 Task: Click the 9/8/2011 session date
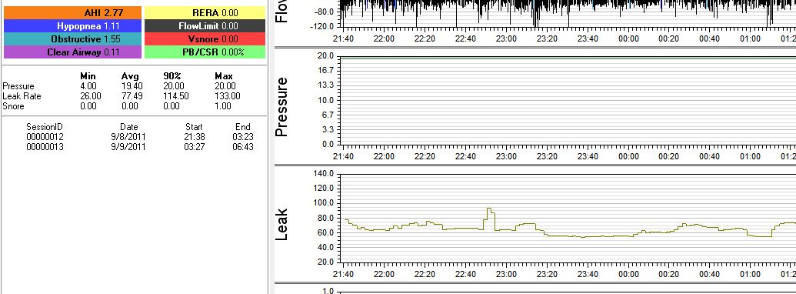[x=128, y=136]
